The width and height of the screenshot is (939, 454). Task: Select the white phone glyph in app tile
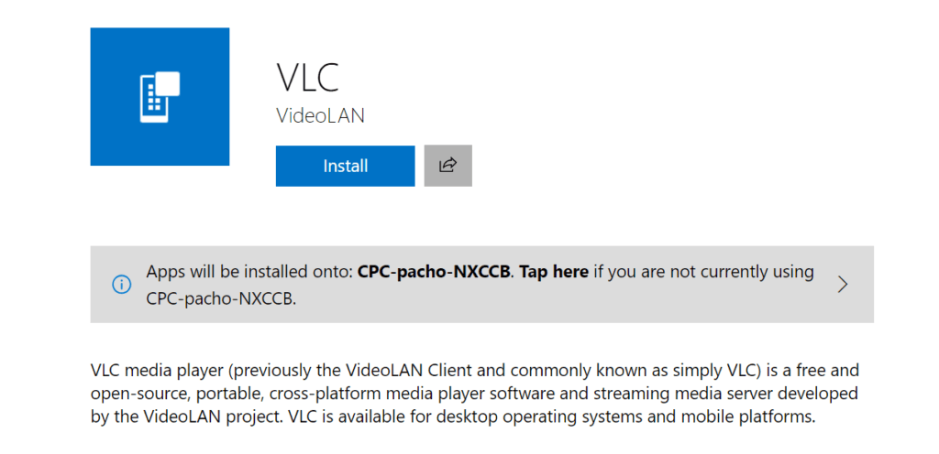point(160,97)
